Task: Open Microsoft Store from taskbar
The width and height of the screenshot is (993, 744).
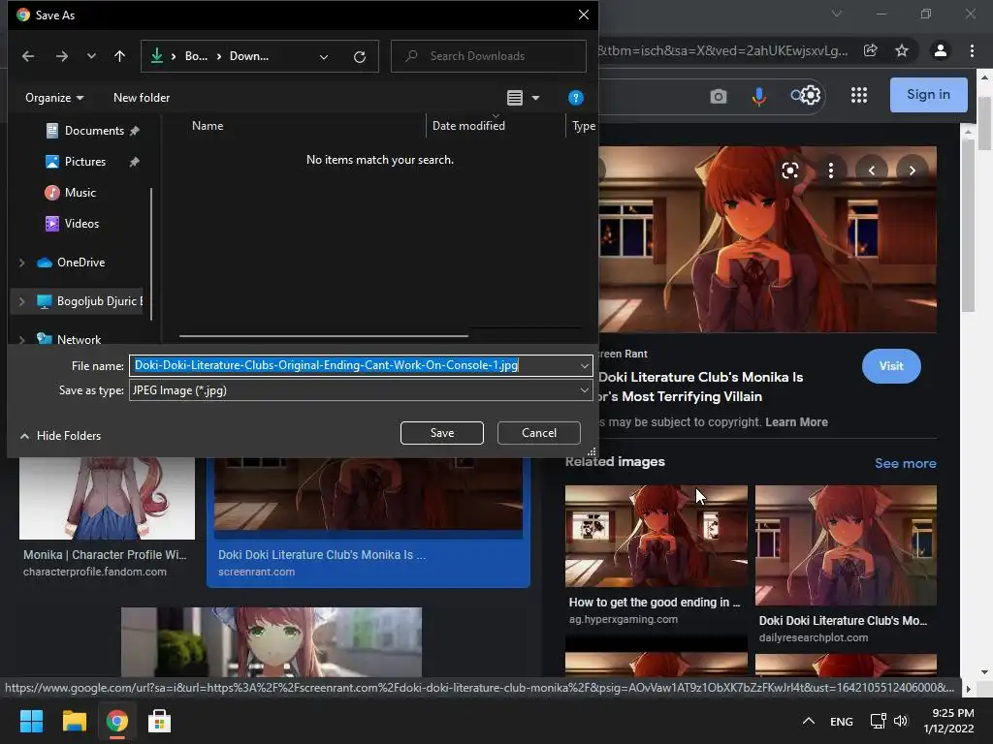Action: (x=160, y=721)
